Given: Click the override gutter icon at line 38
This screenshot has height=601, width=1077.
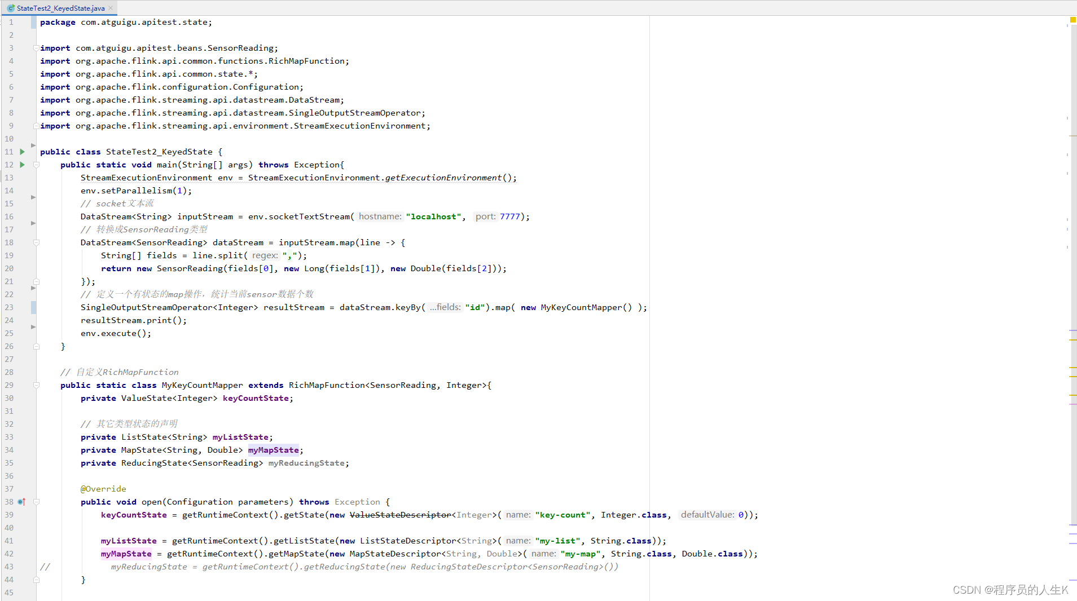Looking at the screenshot, I should tap(21, 502).
